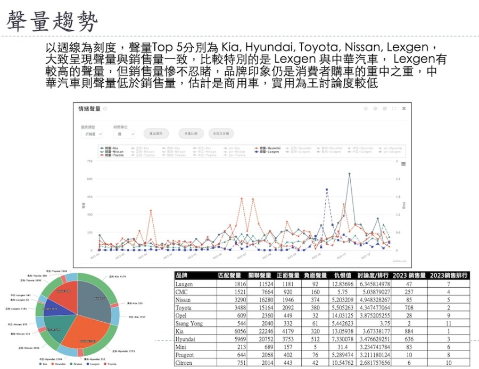Expand chart to fullscreen with the expand icon
Screen dimensions: 479x369
394,108
